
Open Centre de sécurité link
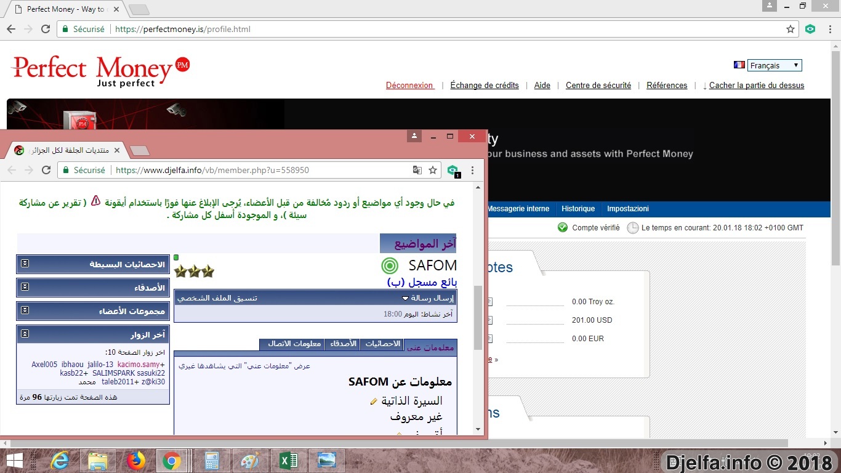598,85
